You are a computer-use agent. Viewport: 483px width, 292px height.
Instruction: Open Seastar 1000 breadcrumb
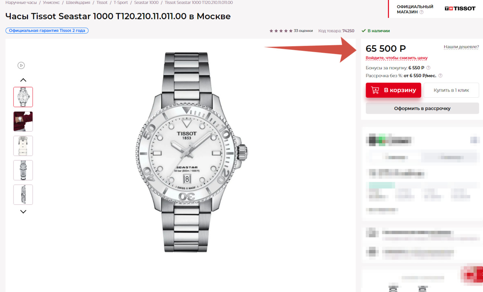point(146,2)
